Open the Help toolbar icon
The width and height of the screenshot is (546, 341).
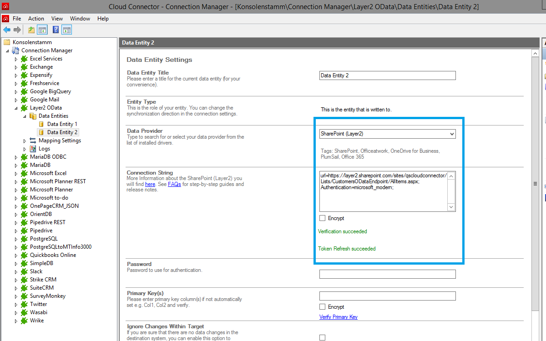[56, 30]
